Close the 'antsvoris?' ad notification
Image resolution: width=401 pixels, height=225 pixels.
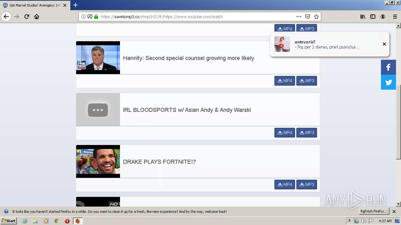384,44
